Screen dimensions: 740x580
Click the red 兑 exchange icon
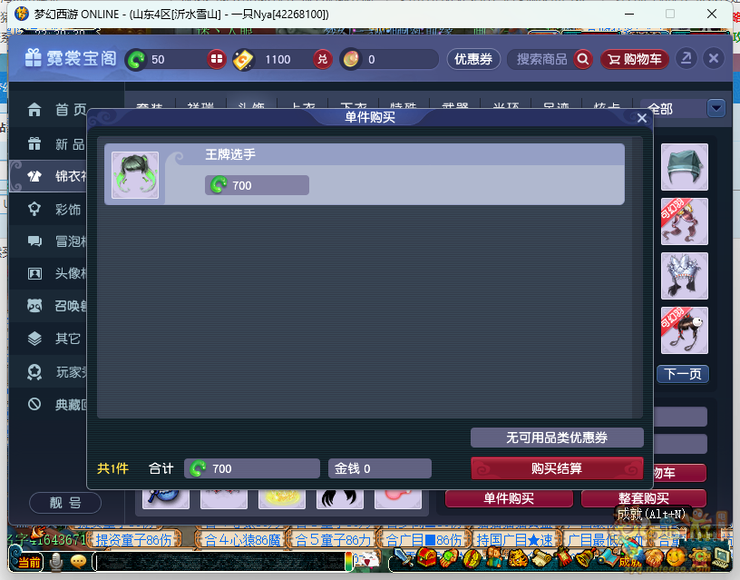click(322, 59)
